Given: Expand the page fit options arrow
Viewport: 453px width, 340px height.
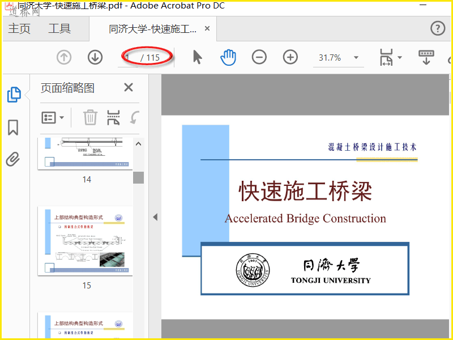Looking at the screenshot, I should click(400, 57).
